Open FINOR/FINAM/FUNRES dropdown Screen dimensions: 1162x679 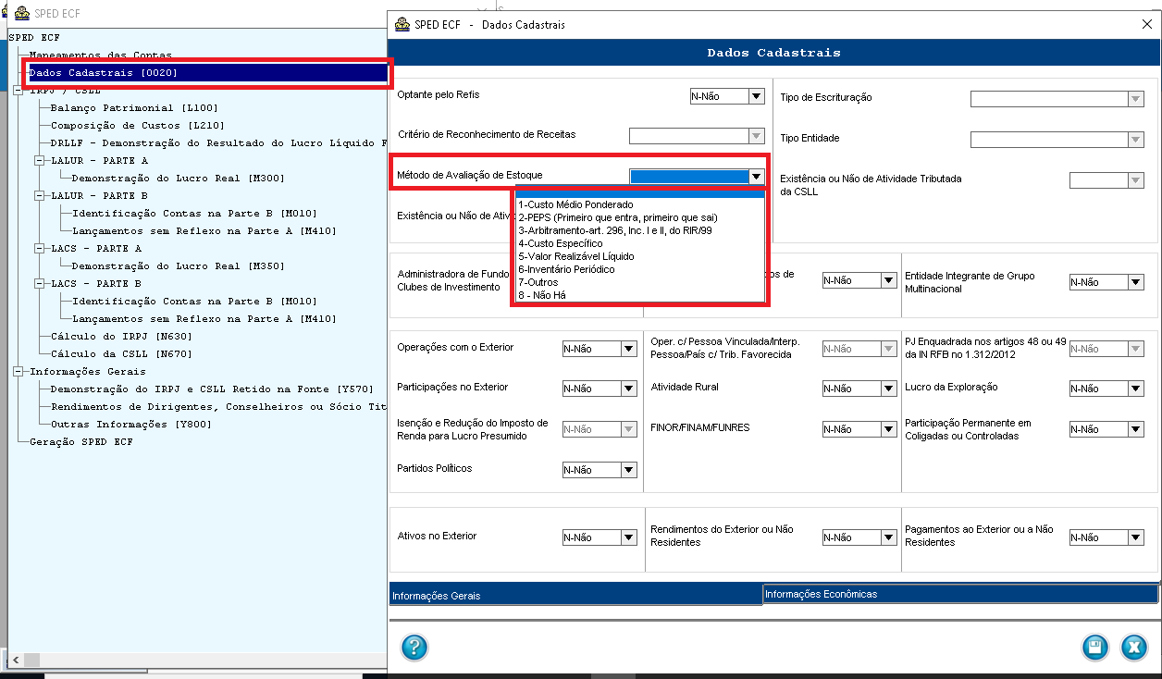click(889, 429)
